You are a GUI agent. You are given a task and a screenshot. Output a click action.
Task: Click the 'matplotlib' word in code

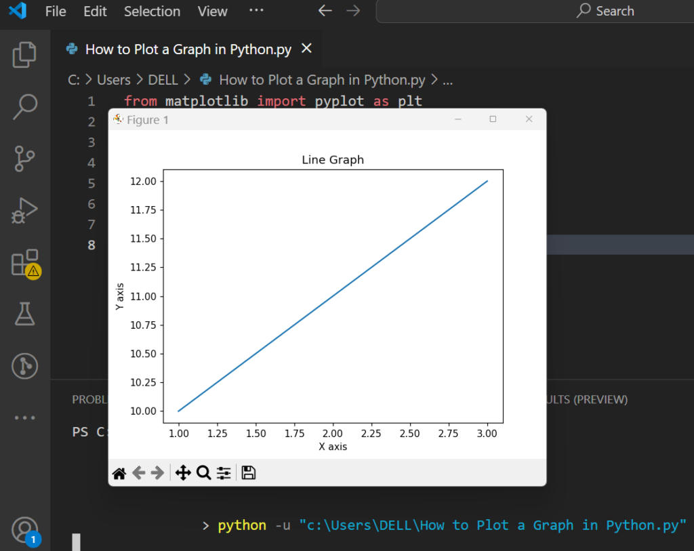[207, 101]
